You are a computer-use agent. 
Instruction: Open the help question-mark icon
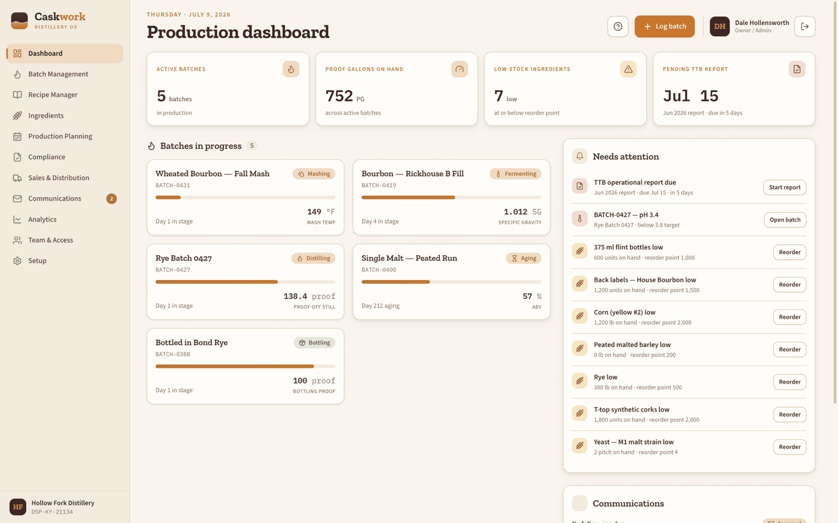[x=617, y=26]
